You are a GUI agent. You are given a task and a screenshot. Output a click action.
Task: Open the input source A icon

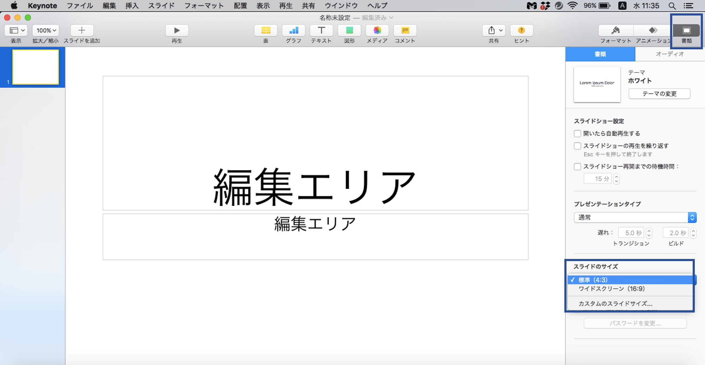623,6
